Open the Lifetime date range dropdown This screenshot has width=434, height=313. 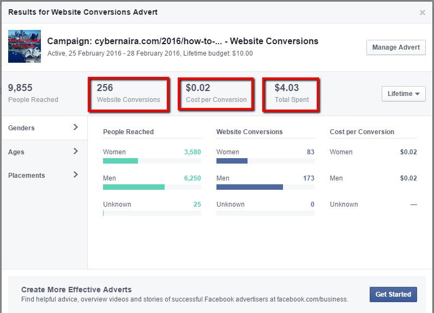(403, 94)
